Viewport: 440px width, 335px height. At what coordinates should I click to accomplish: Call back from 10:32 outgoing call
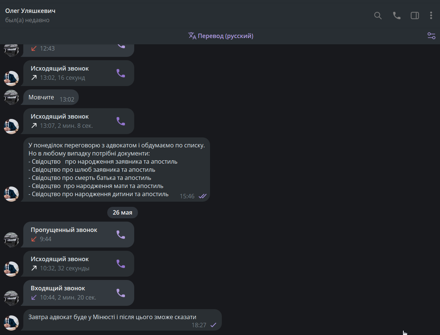click(121, 264)
